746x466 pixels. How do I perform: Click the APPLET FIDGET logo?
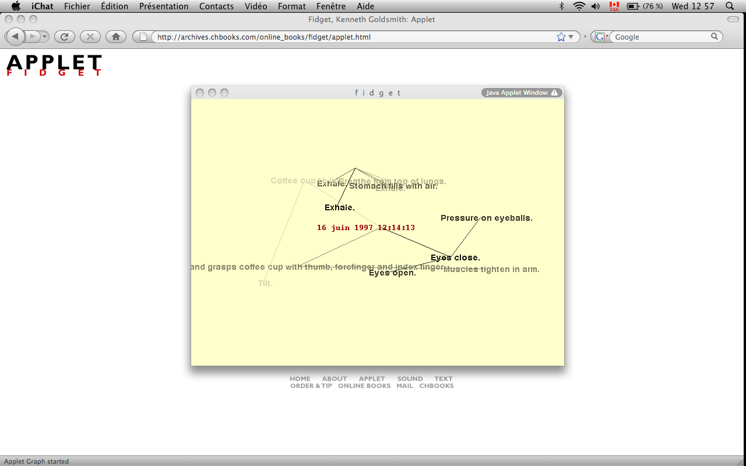(x=54, y=65)
